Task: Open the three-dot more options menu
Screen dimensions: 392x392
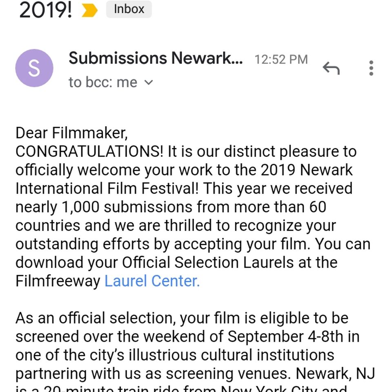Action: (x=371, y=68)
